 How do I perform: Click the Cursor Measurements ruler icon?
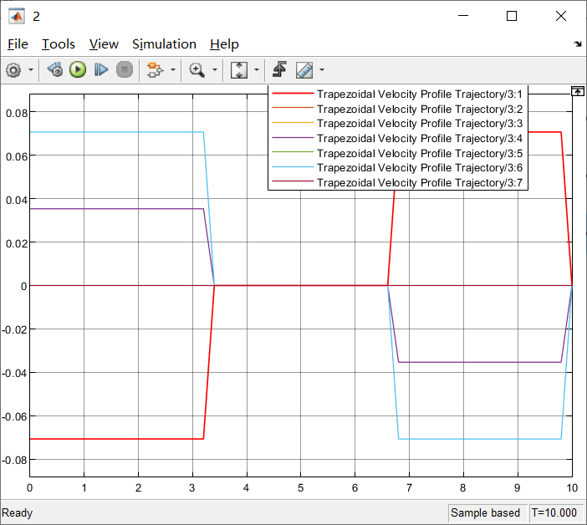[x=304, y=70]
